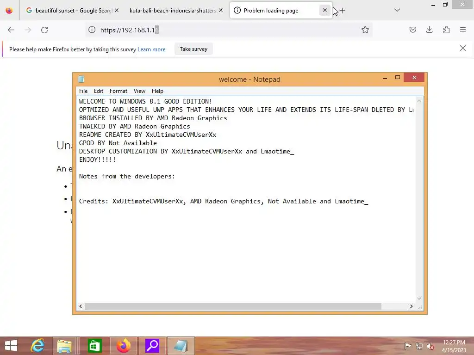This screenshot has height=355, width=474.
Task: Reload the current page
Action: pos(44,30)
